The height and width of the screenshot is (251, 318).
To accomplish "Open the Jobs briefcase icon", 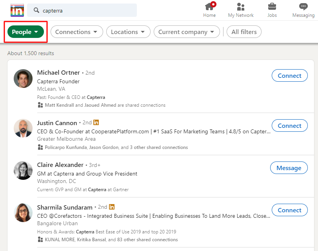I will coord(272,7).
